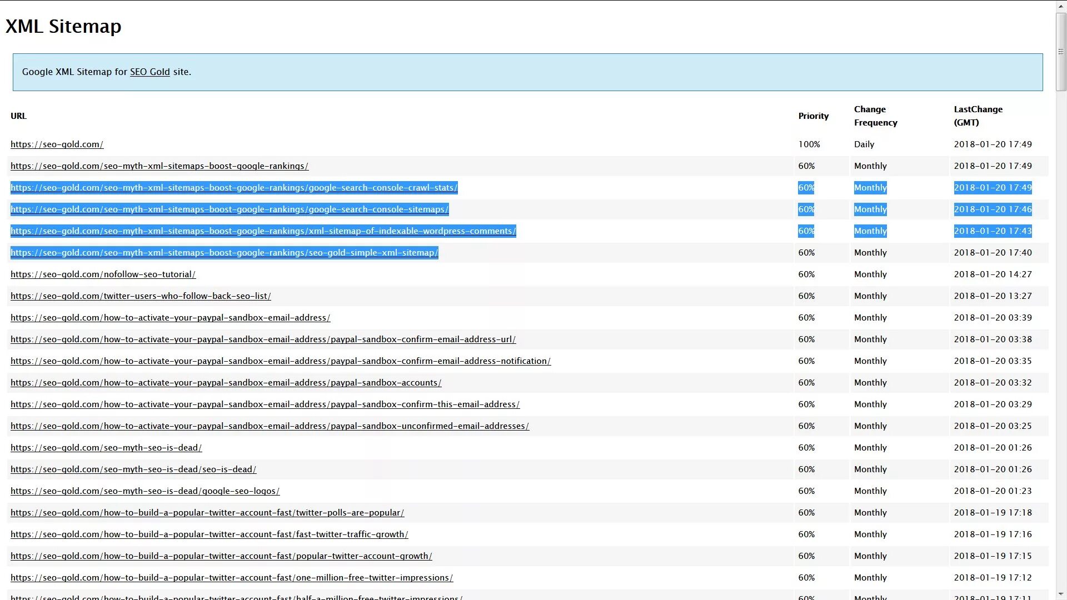1067x600 pixels.
Task: Scroll down the XML sitemap URL list
Action: tap(1060, 595)
